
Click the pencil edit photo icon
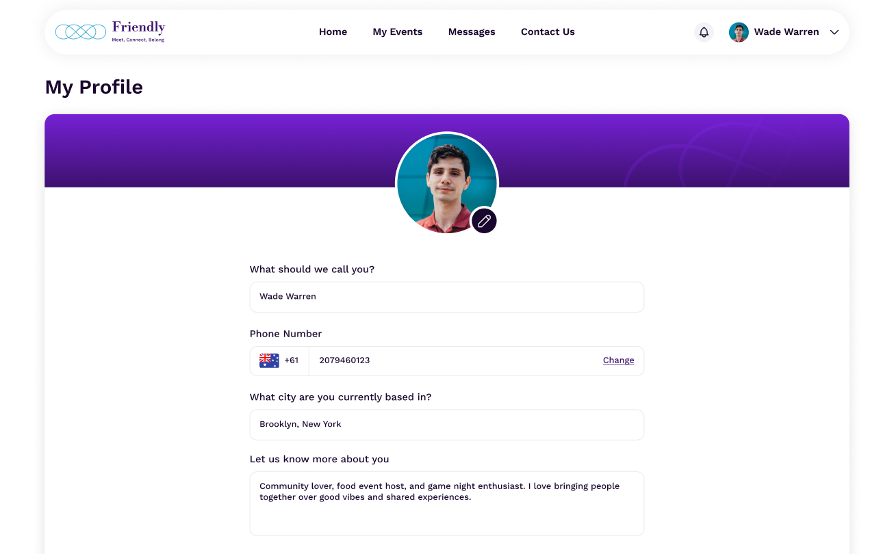484,221
